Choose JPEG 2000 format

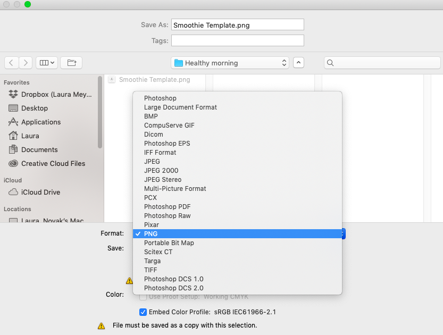[x=237, y=171]
